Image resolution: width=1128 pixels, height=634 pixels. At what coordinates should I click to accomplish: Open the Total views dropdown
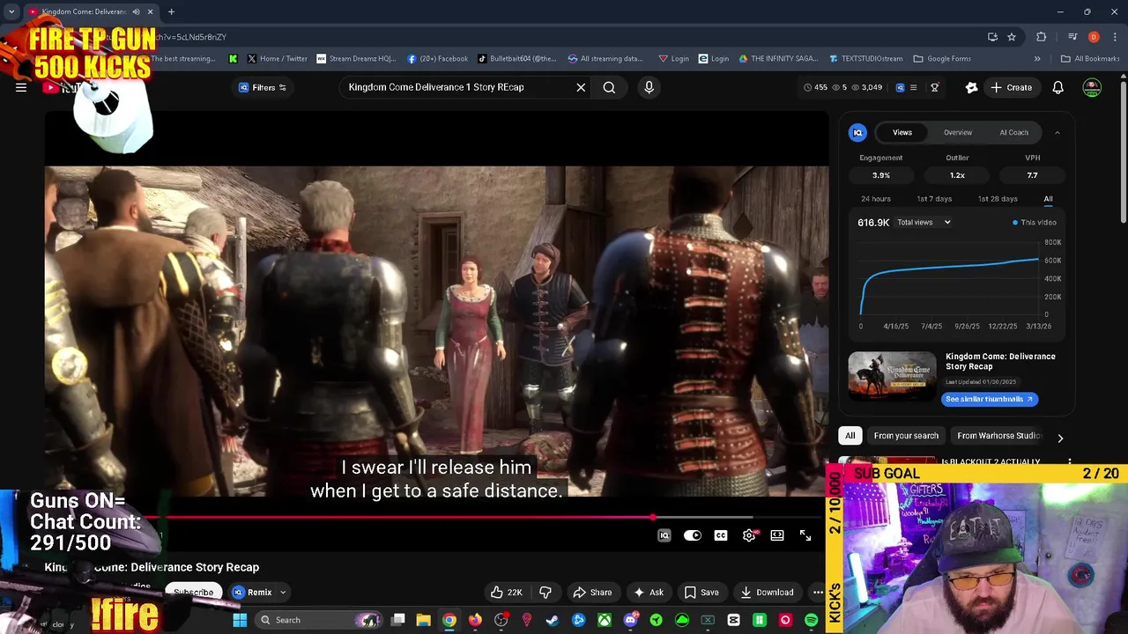[924, 223]
